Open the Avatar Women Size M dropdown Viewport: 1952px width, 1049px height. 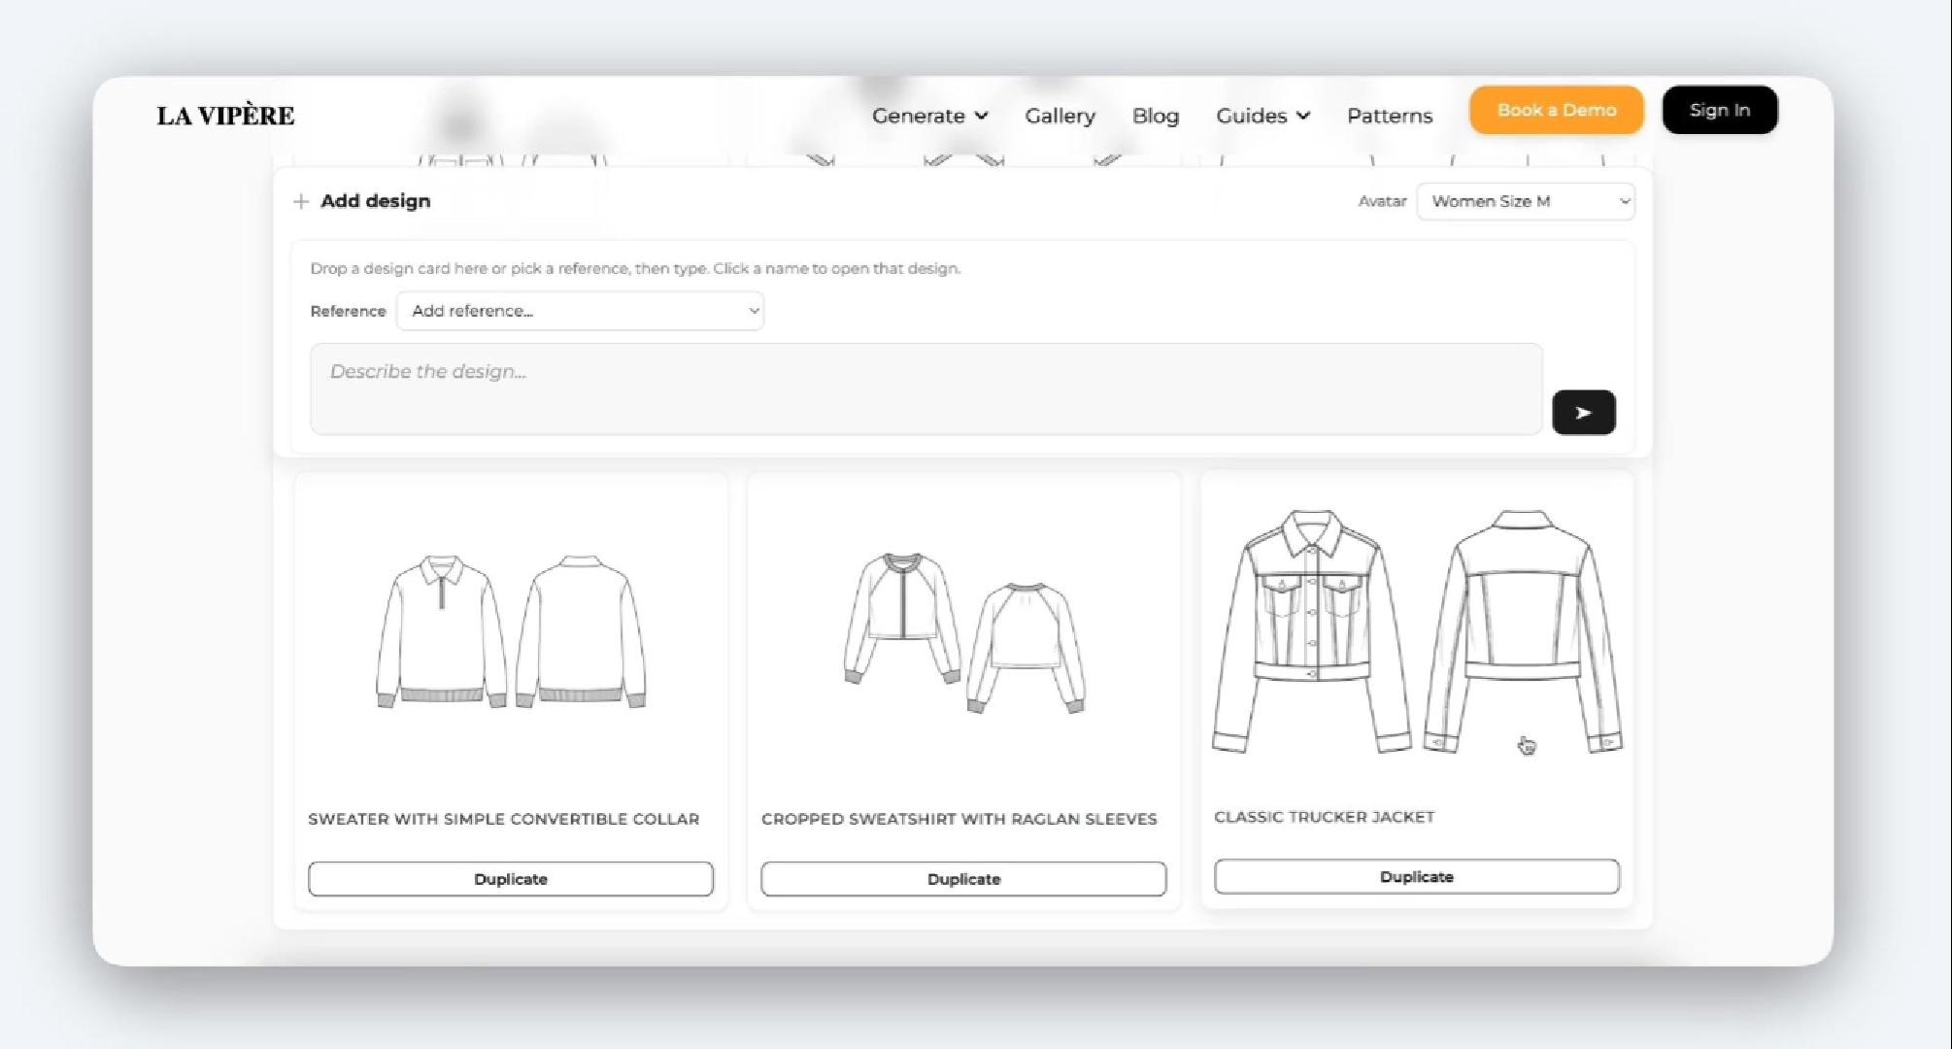pyautogui.click(x=1526, y=201)
